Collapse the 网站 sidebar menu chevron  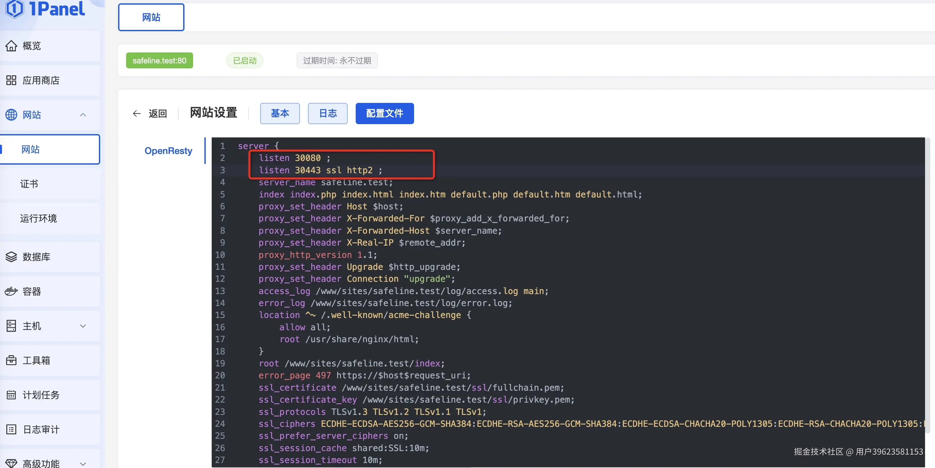tap(83, 115)
